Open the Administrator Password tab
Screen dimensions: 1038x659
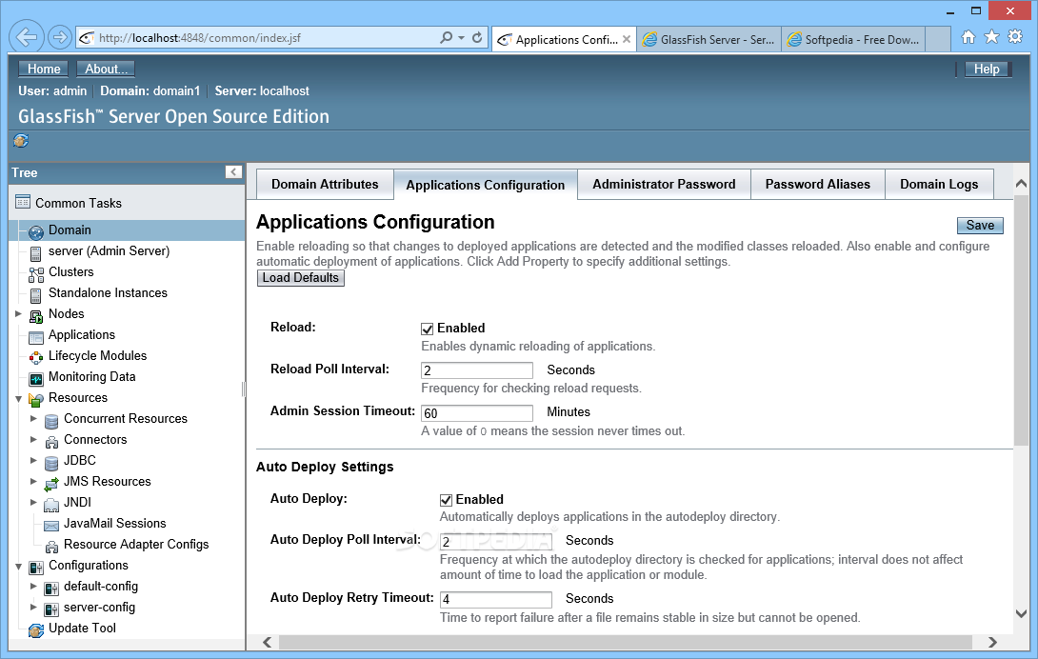click(x=664, y=184)
